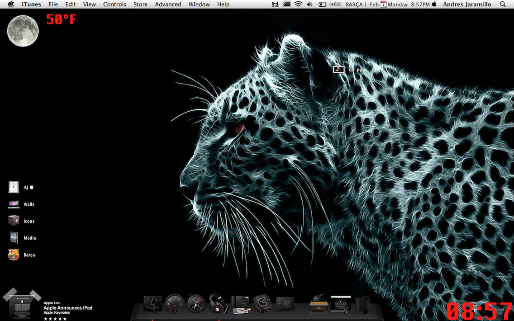
Task: Click the Apple logo beside the clock
Action: 434,4
